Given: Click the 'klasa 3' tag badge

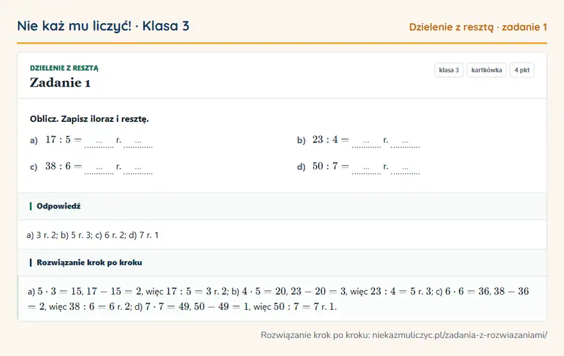Looking at the screenshot, I should tap(449, 70).
